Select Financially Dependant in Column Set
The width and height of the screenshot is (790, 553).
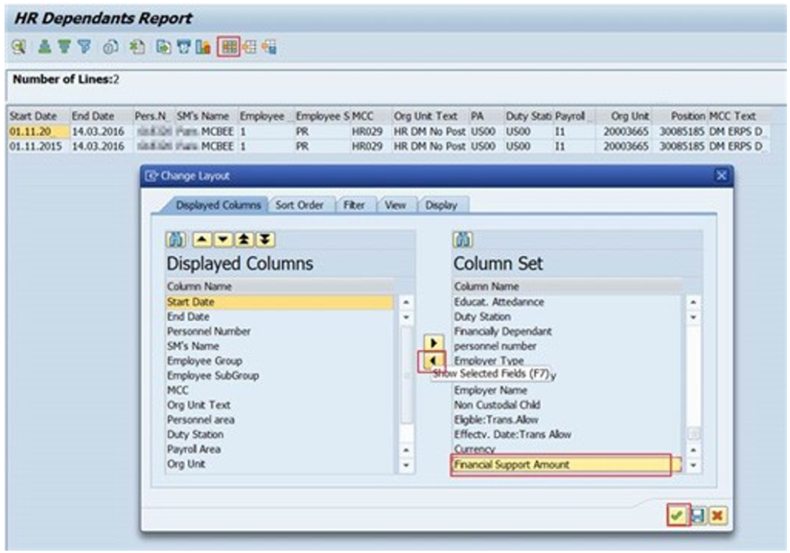(x=566, y=331)
